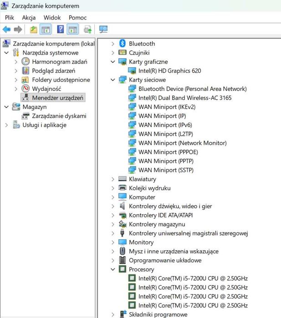Expand the Podgląd zdarzeń node
Viewport: 281px width, 318px height.
(16, 71)
